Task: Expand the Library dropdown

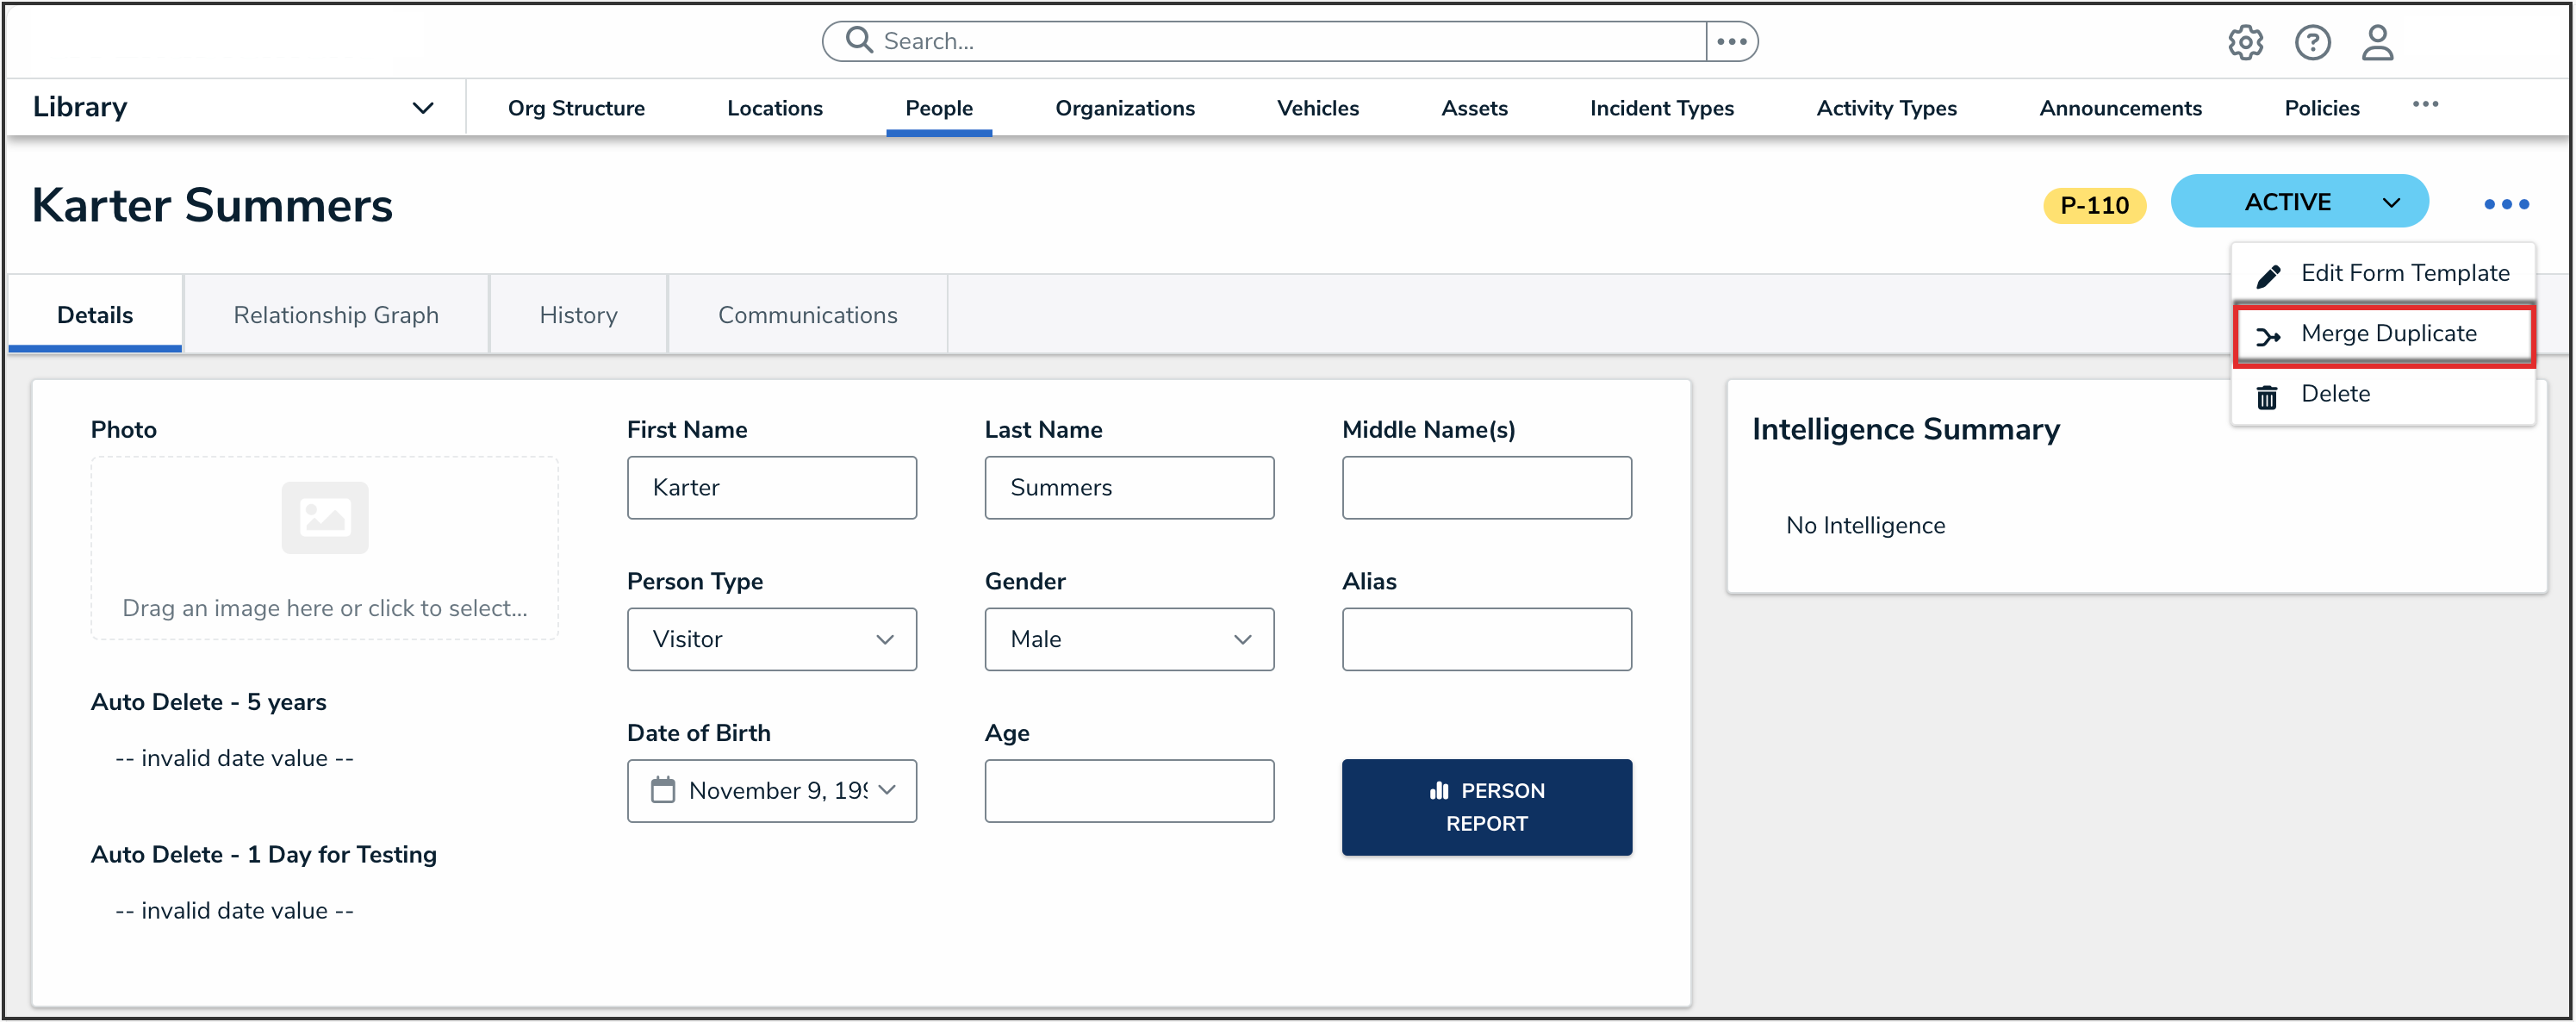Action: (x=423, y=108)
